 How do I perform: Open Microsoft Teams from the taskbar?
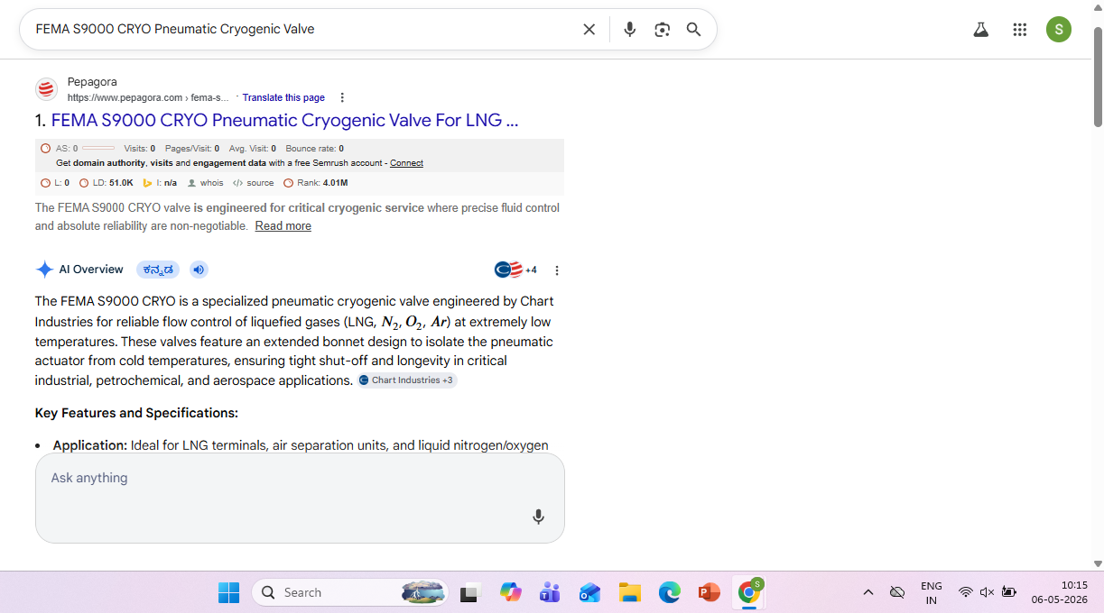550,592
